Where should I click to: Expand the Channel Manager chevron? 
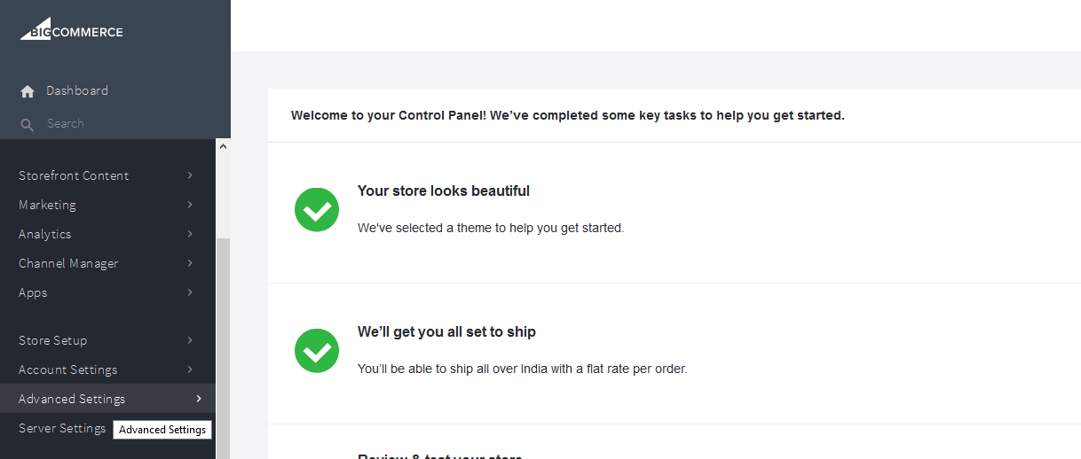tap(190, 263)
